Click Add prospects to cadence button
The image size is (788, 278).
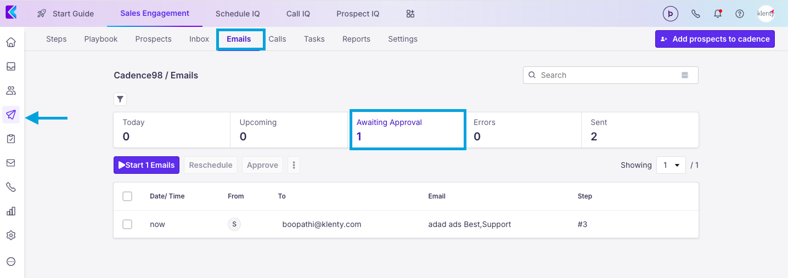pyautogui.click(x=714, y=39)
